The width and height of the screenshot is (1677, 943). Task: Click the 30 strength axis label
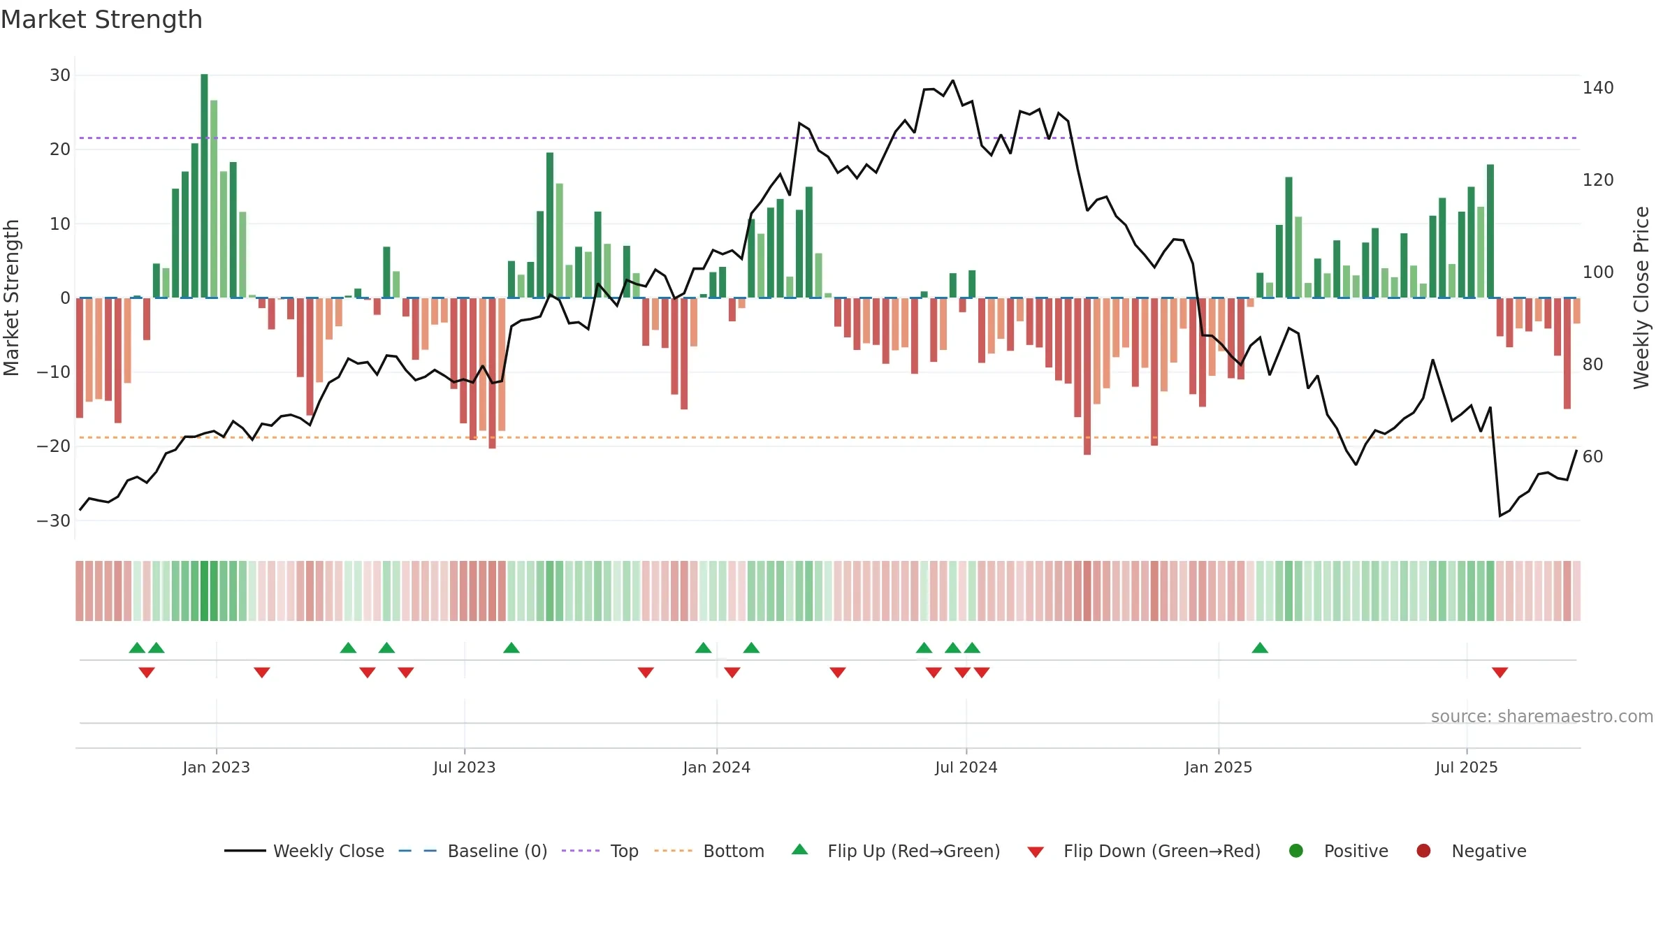60,75
